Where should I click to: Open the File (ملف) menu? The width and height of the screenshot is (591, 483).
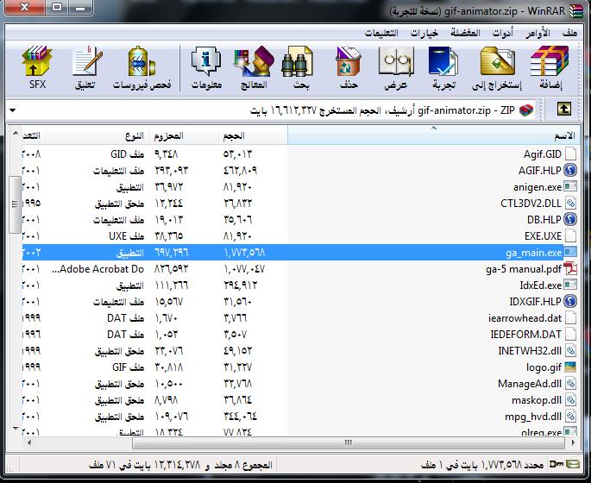pos(569,33)
